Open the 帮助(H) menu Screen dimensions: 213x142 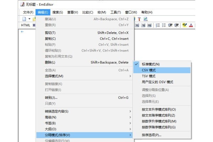147,12
